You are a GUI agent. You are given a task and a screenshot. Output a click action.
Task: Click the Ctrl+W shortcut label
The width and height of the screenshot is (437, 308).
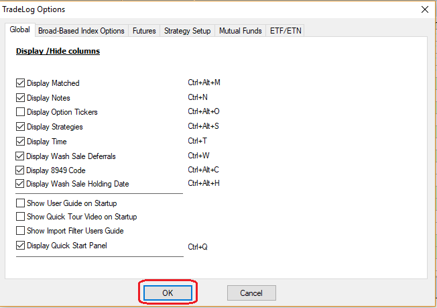point(198,156)
